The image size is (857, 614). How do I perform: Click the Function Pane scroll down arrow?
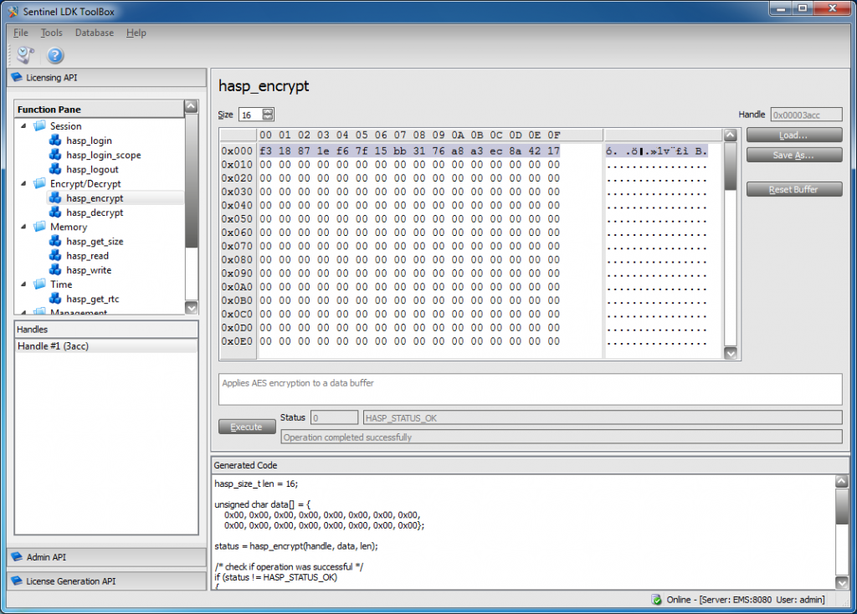pos(192,308)
